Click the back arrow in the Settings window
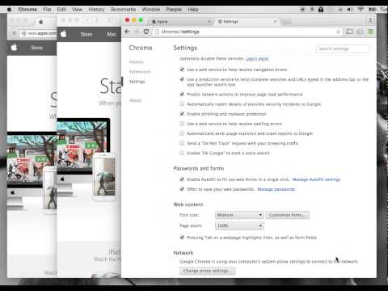Image resolution: width=388 pixels, height=291 pixels. click(x=127, y=32)
